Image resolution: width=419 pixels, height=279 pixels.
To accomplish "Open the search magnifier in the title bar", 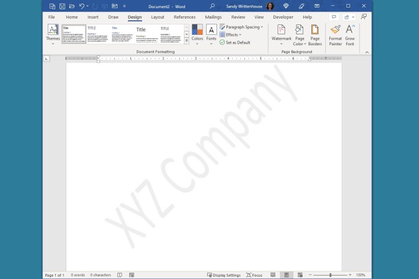I will coord(212,6).
